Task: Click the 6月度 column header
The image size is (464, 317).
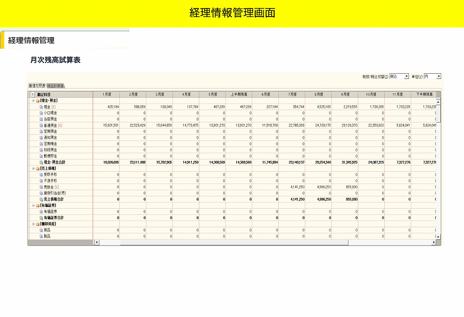Action: click(266, 95)
